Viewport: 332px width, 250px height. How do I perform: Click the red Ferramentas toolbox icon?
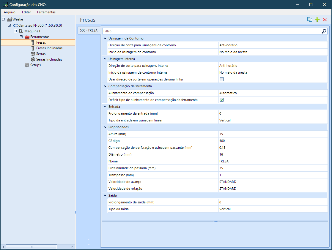coord(27,37)
